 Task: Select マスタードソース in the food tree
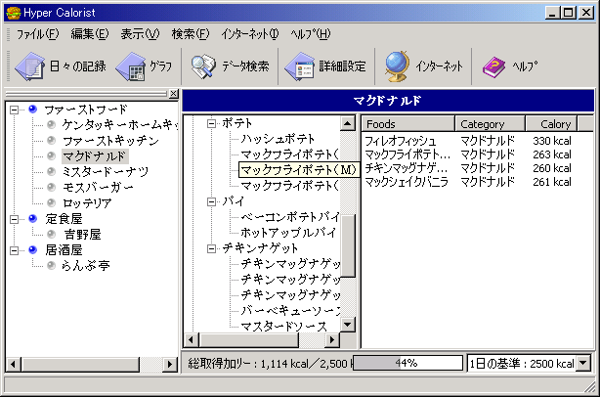coord(284,327)
